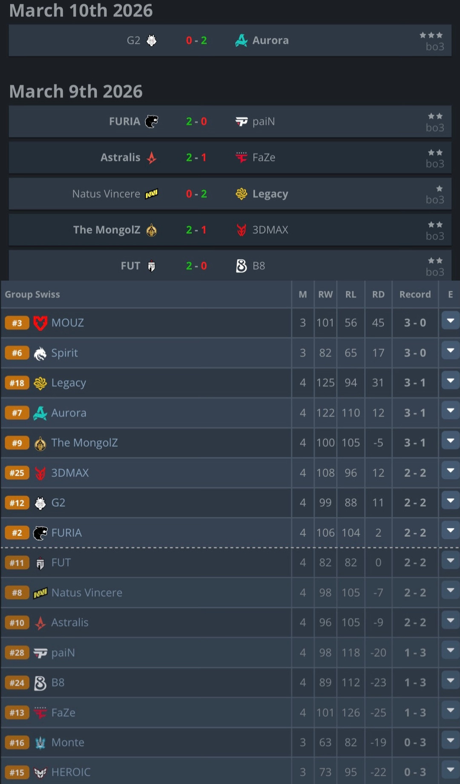Click the #18 ranking badge beside Legacy
Image resolution: width=460 pixels, height=784 pixels.
17,383
